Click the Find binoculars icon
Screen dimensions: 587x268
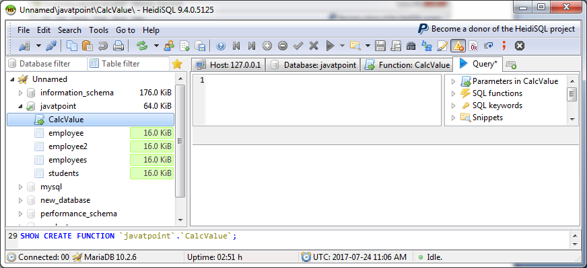[x=411, y=46]
